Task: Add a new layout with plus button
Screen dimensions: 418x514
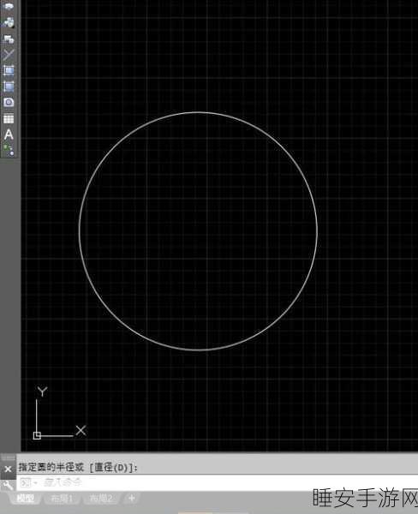Action: (131, 499)
